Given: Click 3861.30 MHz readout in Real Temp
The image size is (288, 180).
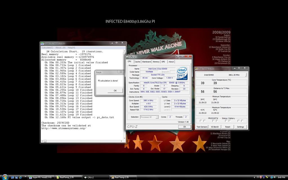Looking at the screenshot, I should 234,75.
